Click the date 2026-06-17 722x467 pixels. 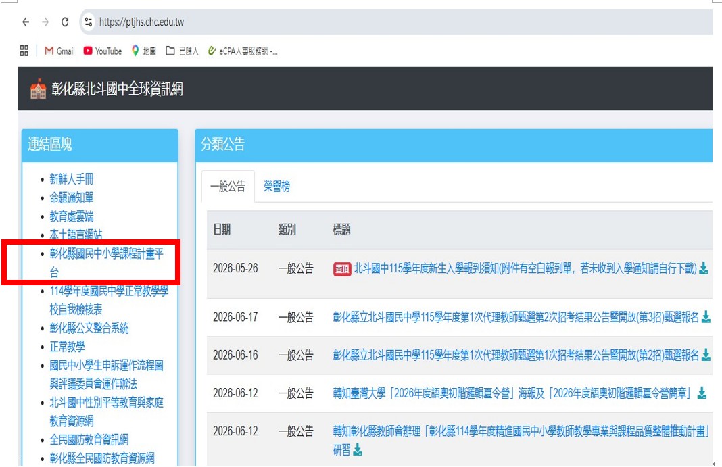pyautogui.click(x=235, y=317)
